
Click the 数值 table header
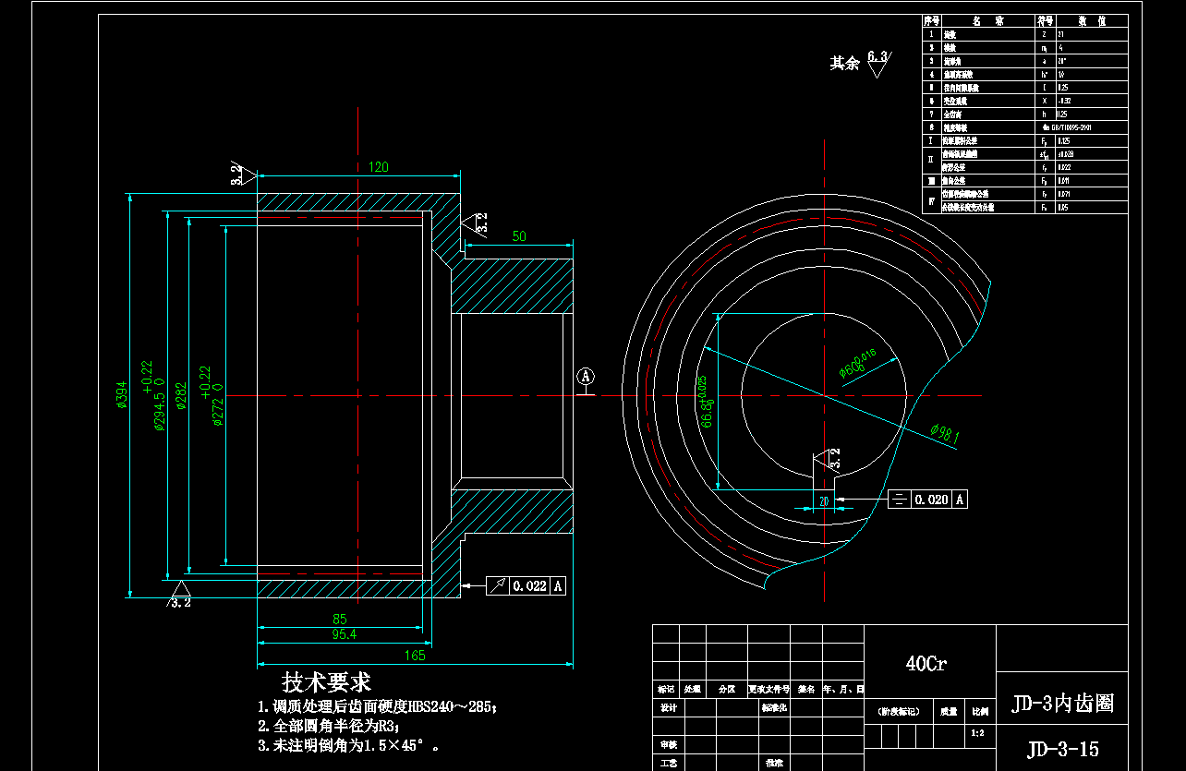[1091, 19]
